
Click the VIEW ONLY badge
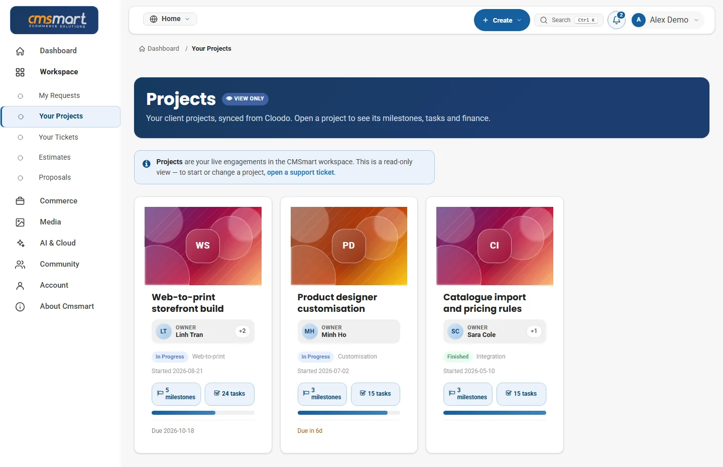tap(245, 99)
